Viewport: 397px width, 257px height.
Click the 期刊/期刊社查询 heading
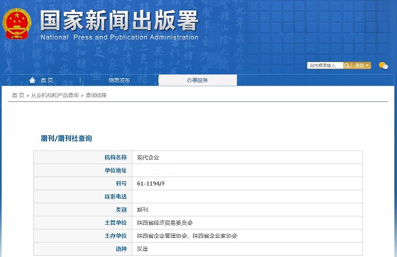tap(66, 138)
